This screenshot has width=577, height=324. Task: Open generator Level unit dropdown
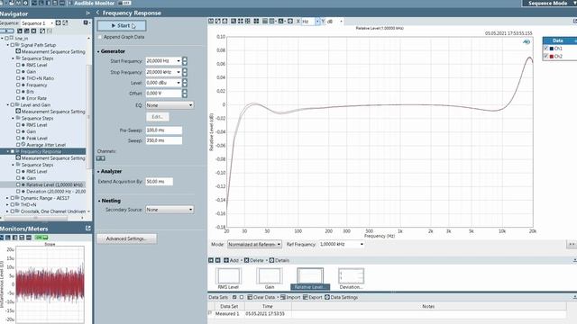click(x=179, y=83)
